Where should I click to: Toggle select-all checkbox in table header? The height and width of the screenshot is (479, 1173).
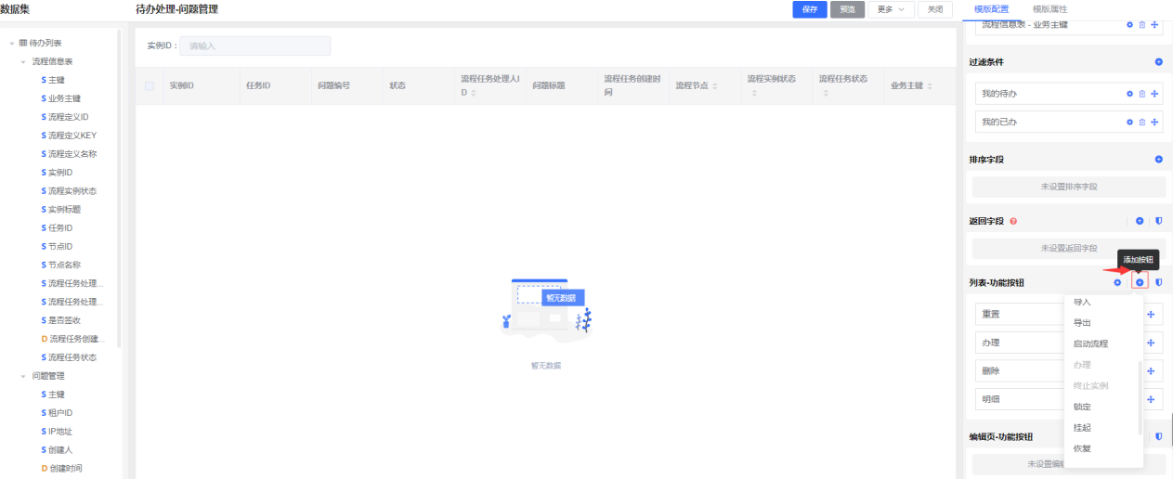(x=150, y=86)
